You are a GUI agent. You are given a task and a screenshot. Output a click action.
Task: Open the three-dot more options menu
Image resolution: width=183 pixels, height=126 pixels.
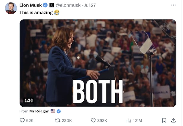[x=173, y=5]
